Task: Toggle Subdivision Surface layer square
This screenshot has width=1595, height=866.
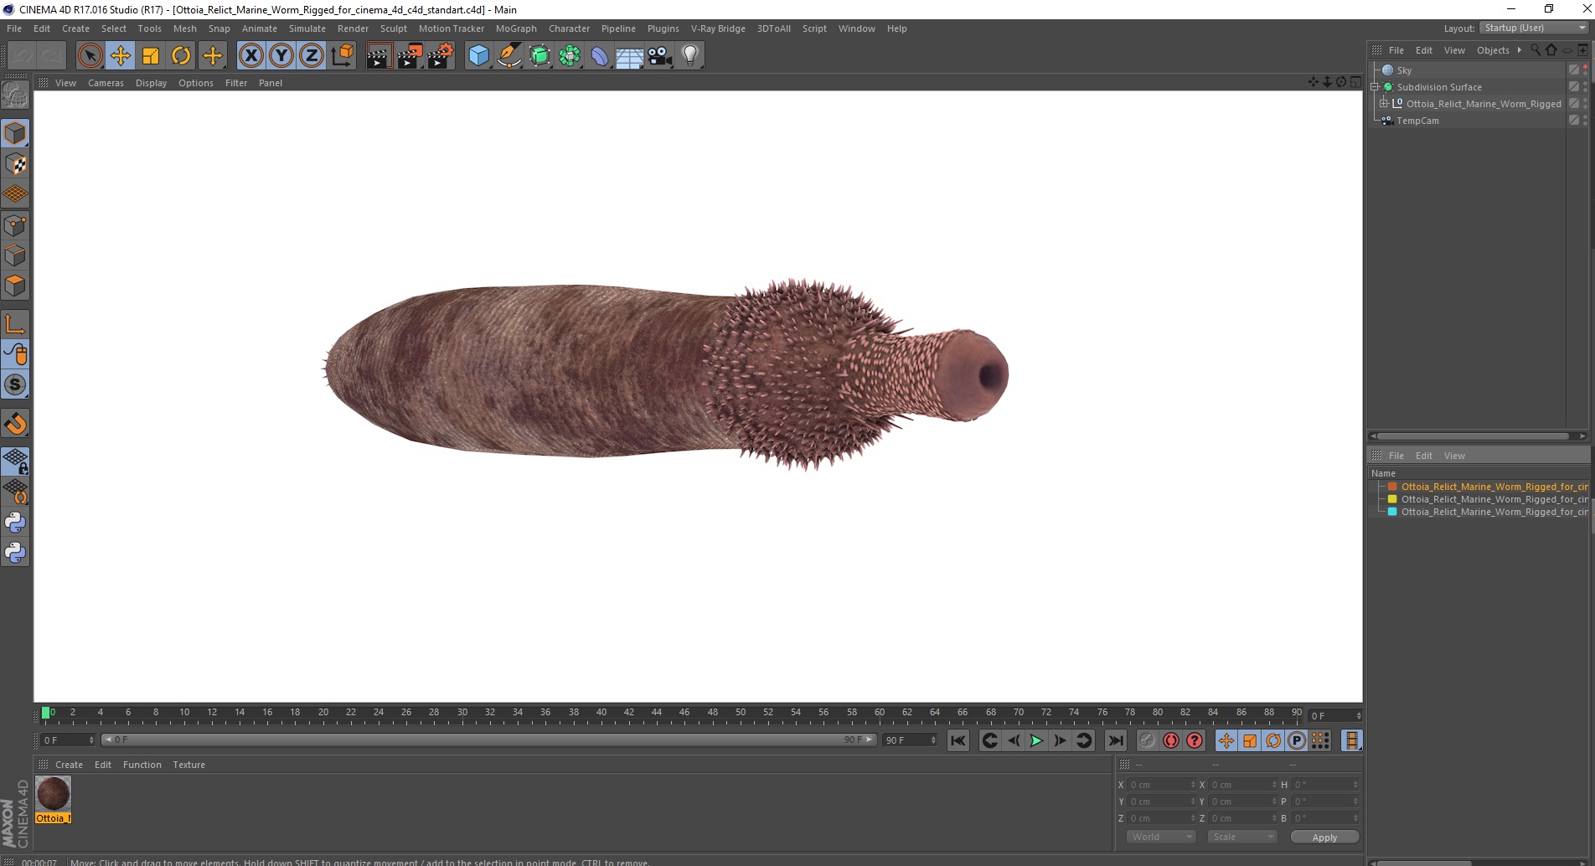Action: tap(1573, 87)
